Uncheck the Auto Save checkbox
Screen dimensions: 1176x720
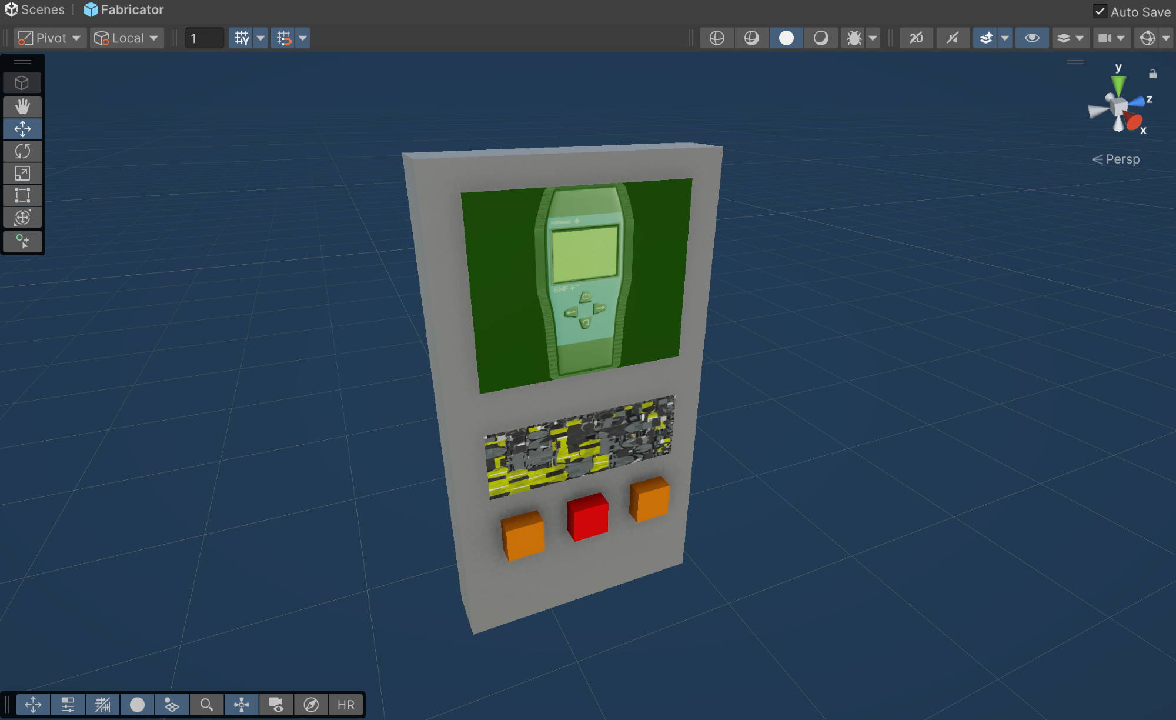[x=1100, y=11]
